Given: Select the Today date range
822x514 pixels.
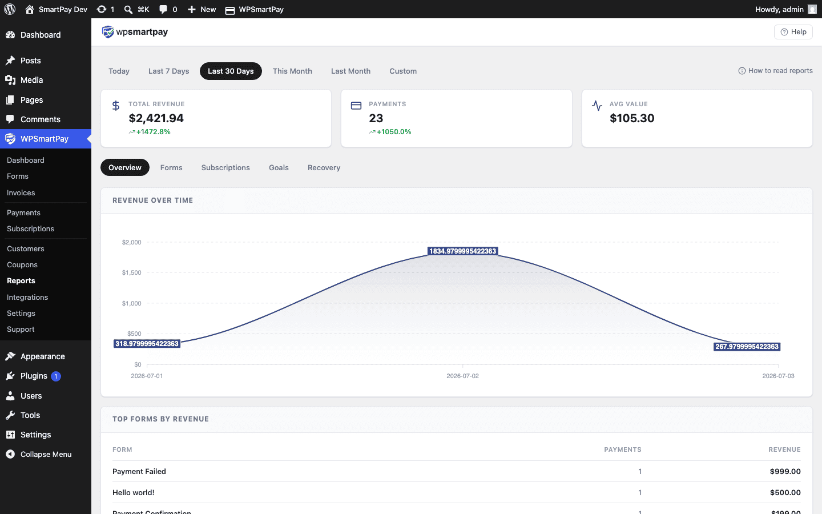Looking at the screenshot, I should (x=119, y=71).
